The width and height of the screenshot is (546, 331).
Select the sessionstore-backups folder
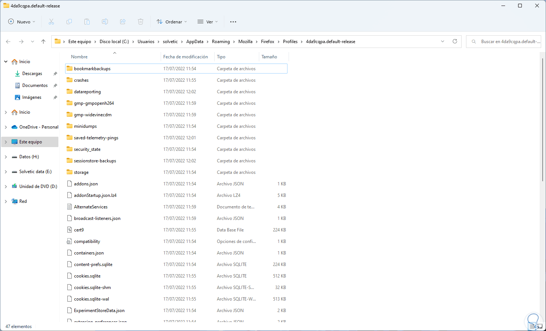[x=176, y=160]
